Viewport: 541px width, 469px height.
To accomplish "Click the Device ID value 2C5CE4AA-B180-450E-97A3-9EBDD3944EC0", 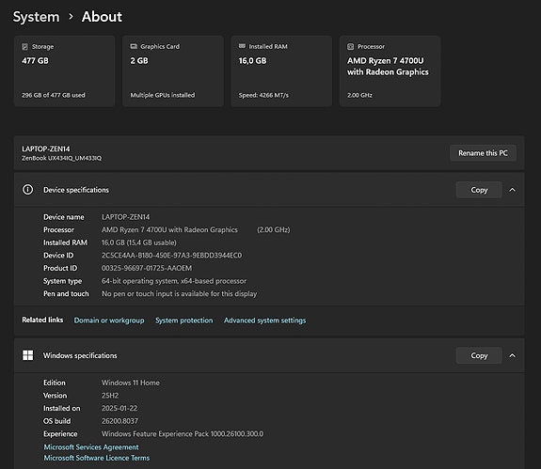I will coord(171,256).
